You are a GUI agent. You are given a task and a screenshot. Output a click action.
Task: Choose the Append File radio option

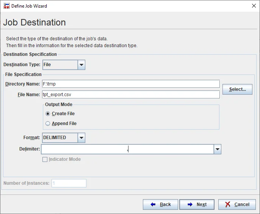[48, 124]
